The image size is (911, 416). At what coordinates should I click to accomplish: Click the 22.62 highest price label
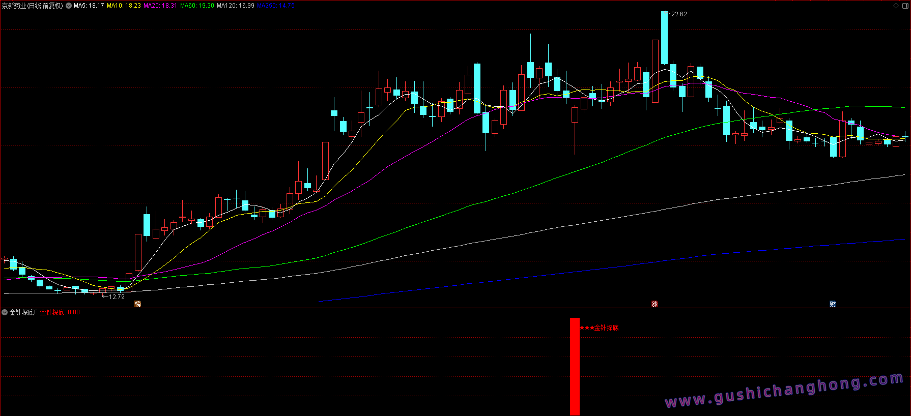pyautogui.click(x=679, y=14)
